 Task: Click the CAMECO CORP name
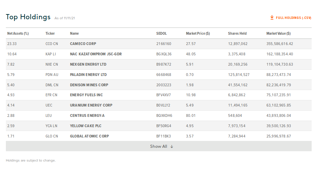tap(83, 44)
